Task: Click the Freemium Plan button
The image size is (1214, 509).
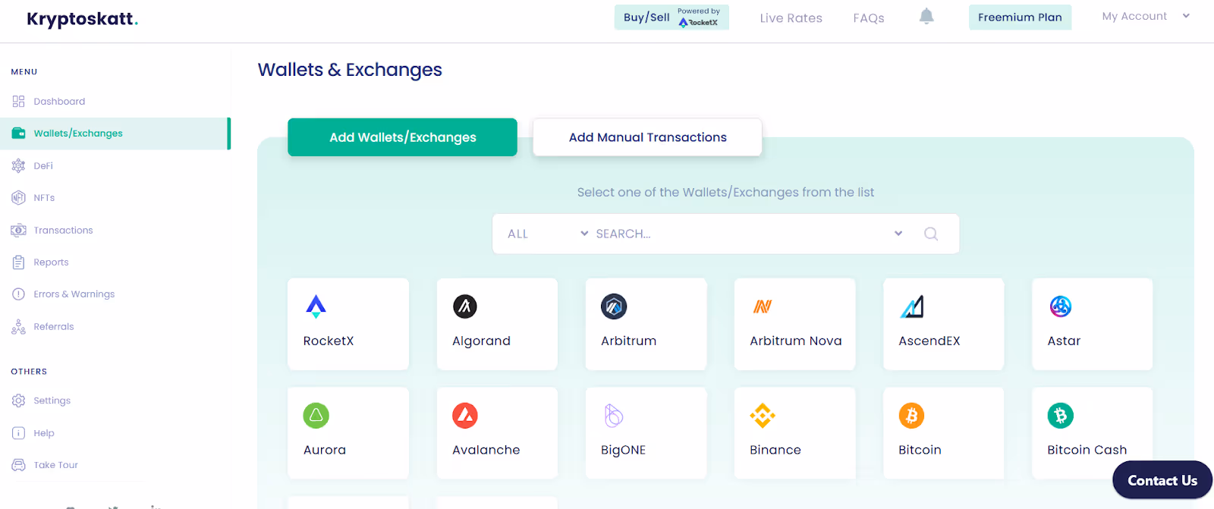Action: tap(1020, 17)
